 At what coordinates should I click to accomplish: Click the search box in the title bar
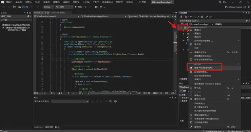[143, 2]
